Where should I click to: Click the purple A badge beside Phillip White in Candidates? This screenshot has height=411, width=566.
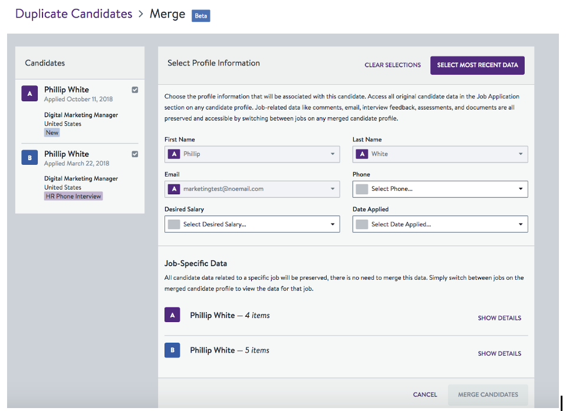point(29,94)
